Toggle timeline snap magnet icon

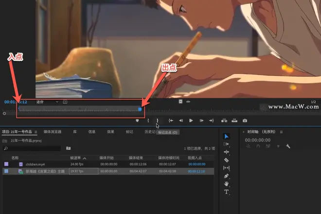click(x=258, y=146)
